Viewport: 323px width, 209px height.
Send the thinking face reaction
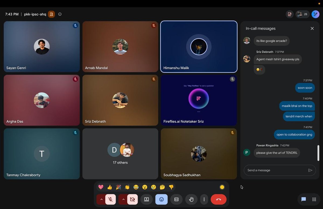pos(162,187)
